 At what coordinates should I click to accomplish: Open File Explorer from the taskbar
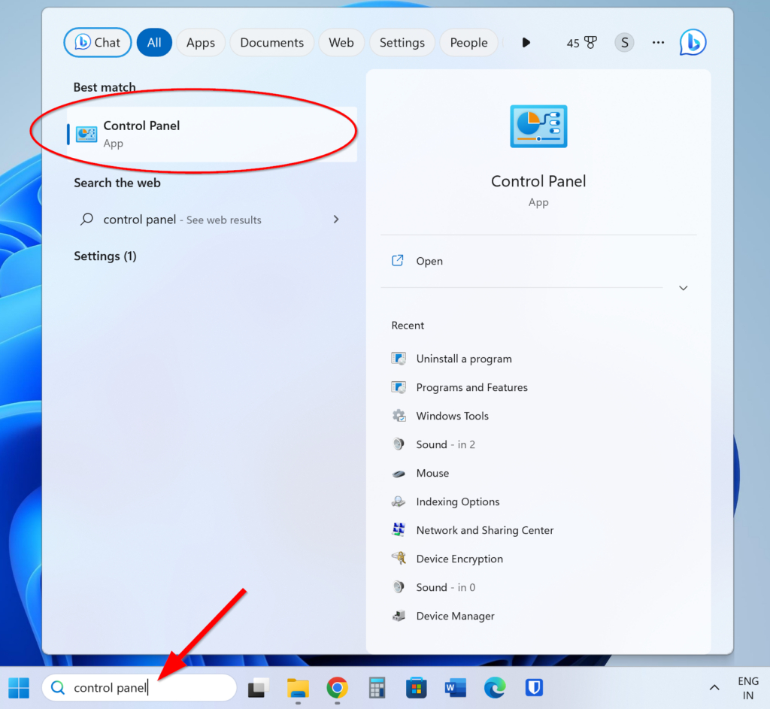[298, 687]
